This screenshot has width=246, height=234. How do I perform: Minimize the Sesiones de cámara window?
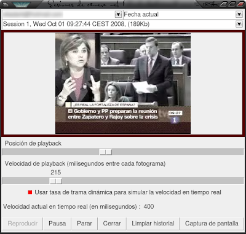click(x=224, y=4)
